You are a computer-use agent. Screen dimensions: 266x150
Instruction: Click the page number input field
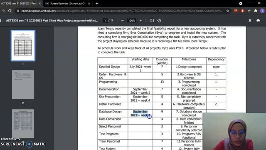tap(105, 20)
